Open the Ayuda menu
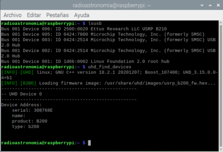The height and width of the screenshot is (152, 223). pos(82,15)
